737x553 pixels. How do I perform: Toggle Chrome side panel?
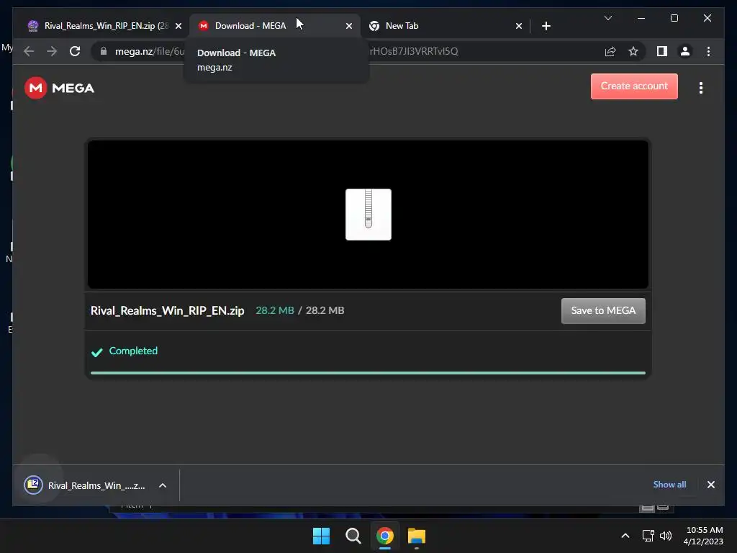click(x=662, y=51)
